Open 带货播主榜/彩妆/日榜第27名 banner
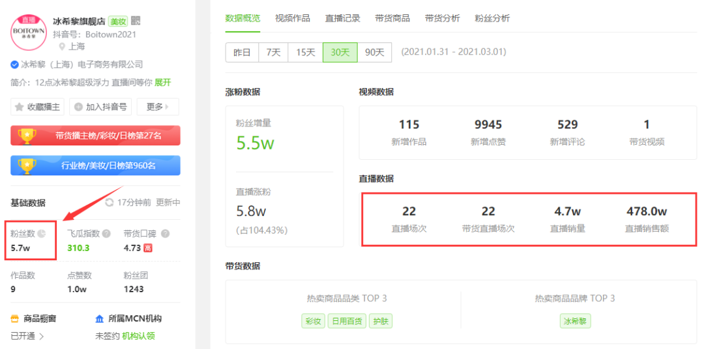 click(96, 136)
